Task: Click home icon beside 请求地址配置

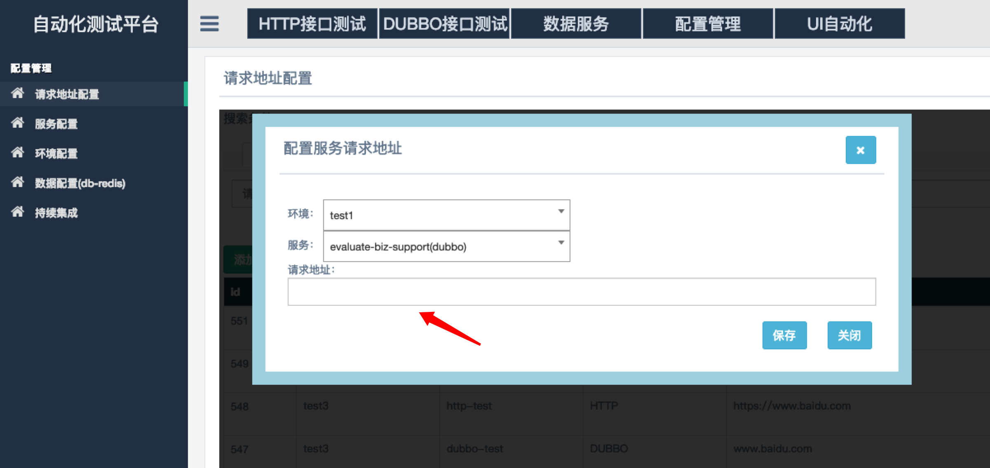Action: (17, 94)
